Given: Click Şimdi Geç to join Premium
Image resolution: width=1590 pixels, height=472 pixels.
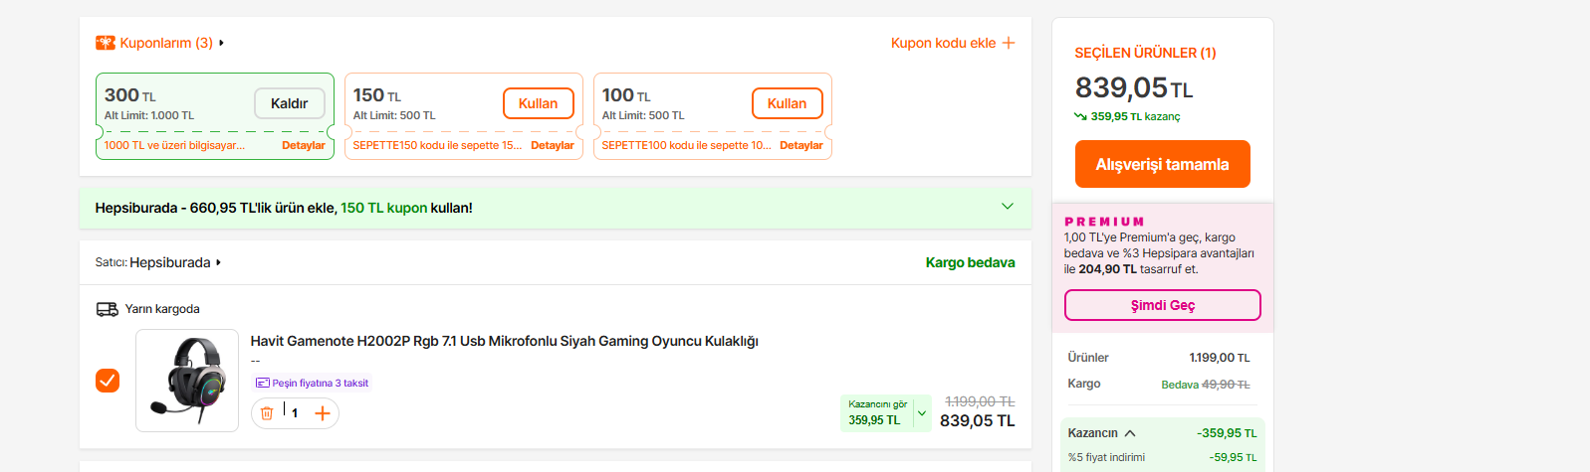Looking at the screenshot, I should click(1162, 305).
